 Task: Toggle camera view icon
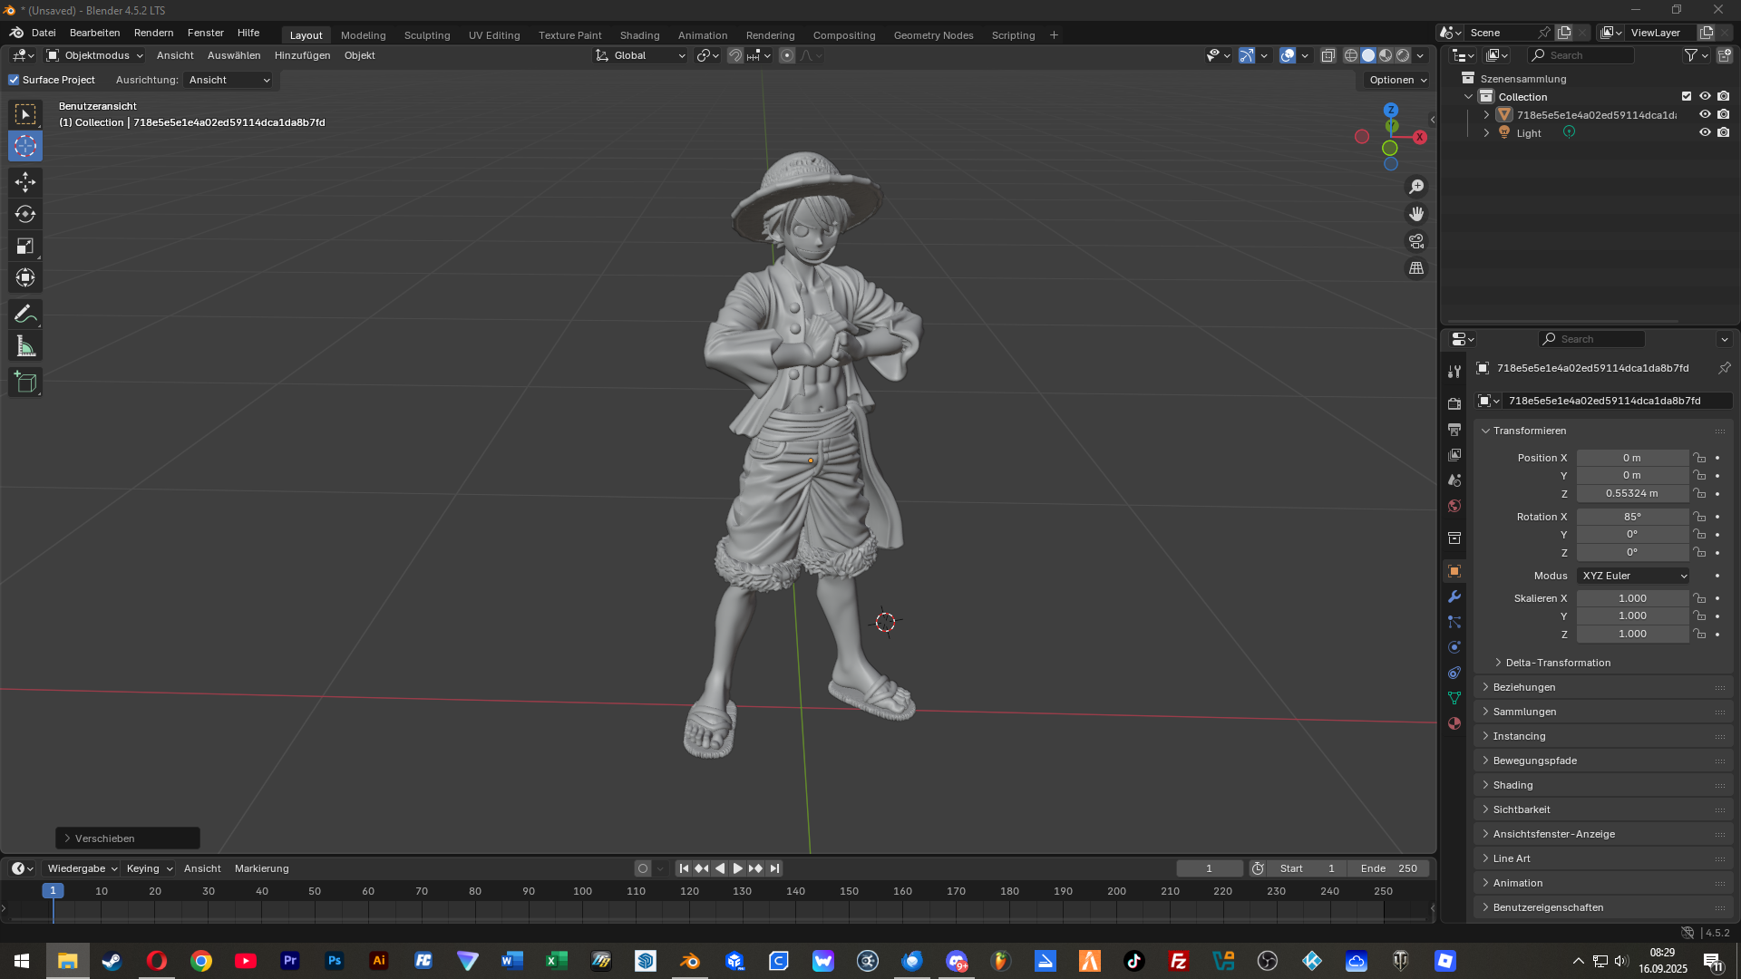coord(1416,241)
